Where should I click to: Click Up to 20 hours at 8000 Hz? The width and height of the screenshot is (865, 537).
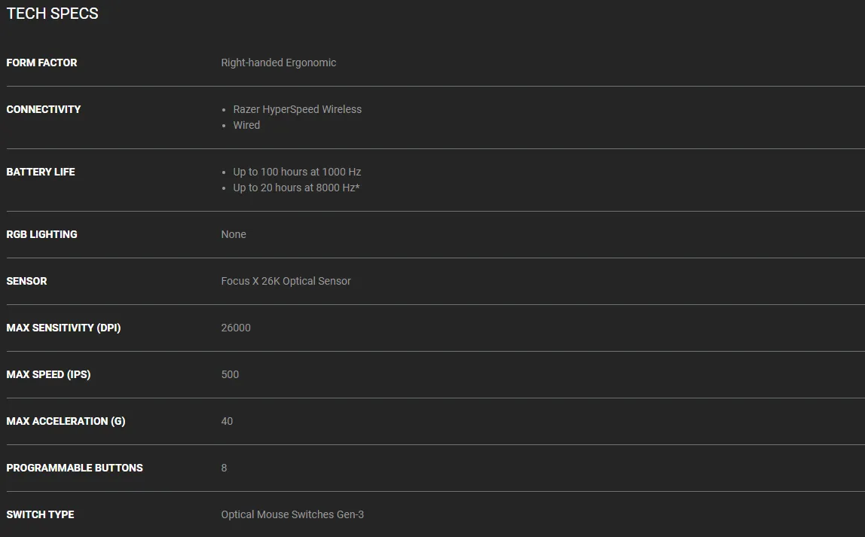point(296,188)
